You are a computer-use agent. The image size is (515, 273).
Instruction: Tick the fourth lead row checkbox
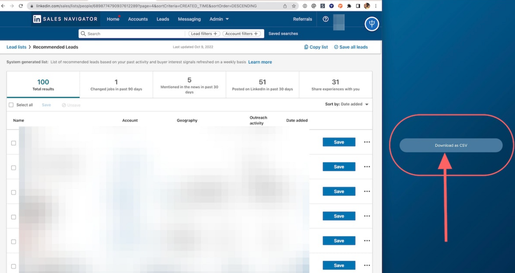(13, 217)
